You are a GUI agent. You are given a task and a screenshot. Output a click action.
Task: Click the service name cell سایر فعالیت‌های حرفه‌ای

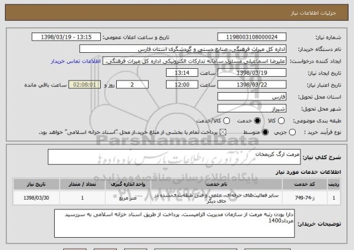(x=216, y=198)
